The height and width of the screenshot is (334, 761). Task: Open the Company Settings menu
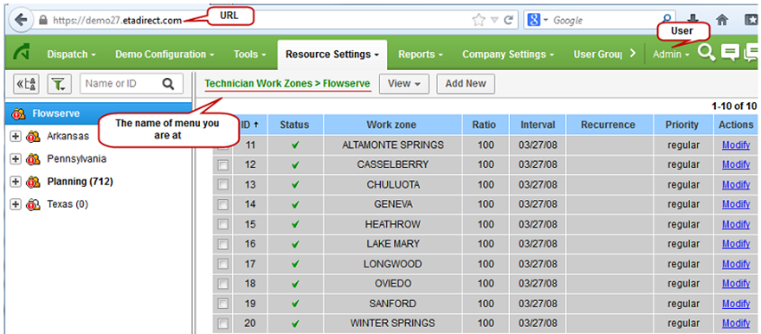pos(507,55)
